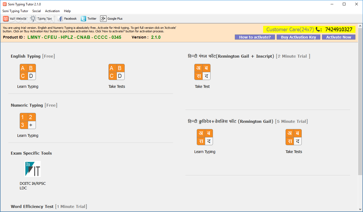The width and height of the screenshot is (363, 212).
Task: Click the Product ID code text
Action: point(74,37)
